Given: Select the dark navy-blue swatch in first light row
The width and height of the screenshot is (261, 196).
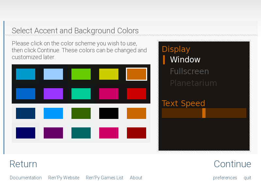Looking at the screenshot, I should click(x=25, y=113).
